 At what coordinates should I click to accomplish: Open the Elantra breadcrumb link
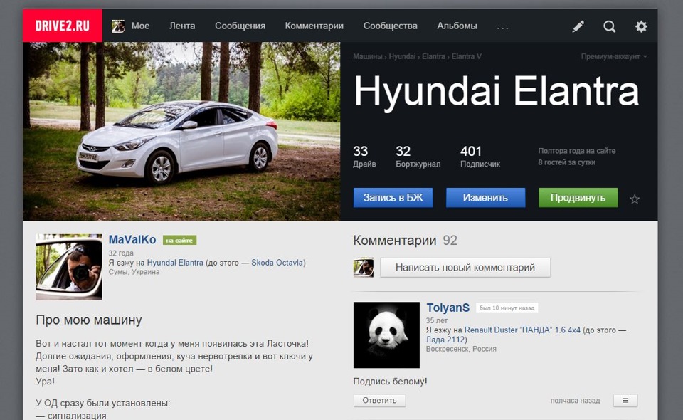tap(433, 56)
